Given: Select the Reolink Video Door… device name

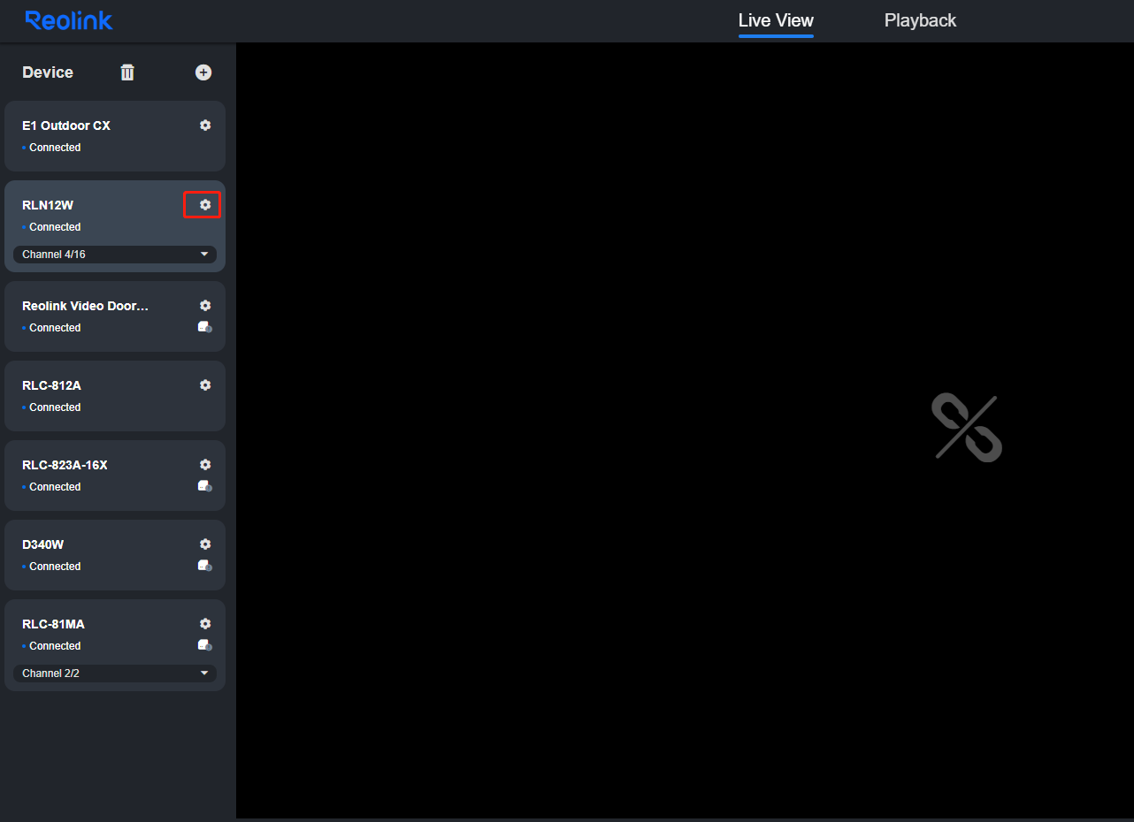Looking at the screenshot, I should click(86, 306).
